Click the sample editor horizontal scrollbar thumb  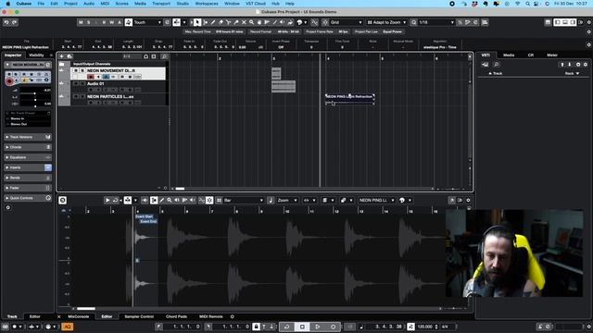coord(86,308)
